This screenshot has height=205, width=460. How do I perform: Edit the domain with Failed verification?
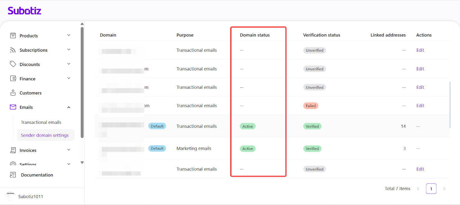click(420, 106)
